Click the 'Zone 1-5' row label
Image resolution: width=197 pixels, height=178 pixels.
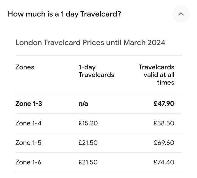(28, 143)
